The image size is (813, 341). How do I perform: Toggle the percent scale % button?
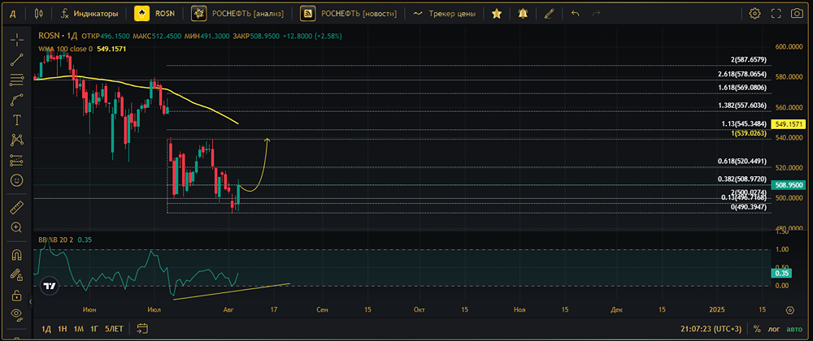(757, 329)
